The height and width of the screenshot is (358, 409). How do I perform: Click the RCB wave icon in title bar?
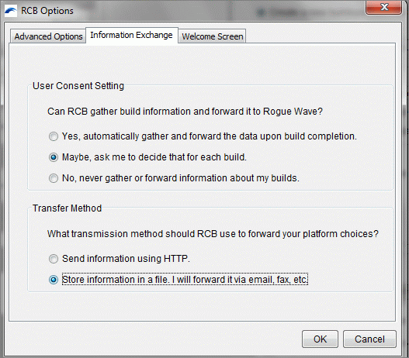click(x=11, y=11)
